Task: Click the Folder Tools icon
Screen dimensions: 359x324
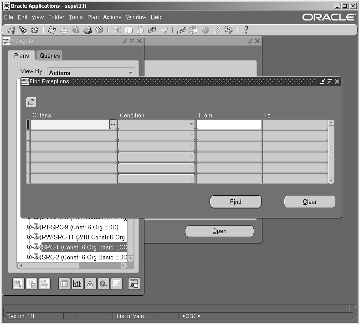Action: [x=229, y=30]
